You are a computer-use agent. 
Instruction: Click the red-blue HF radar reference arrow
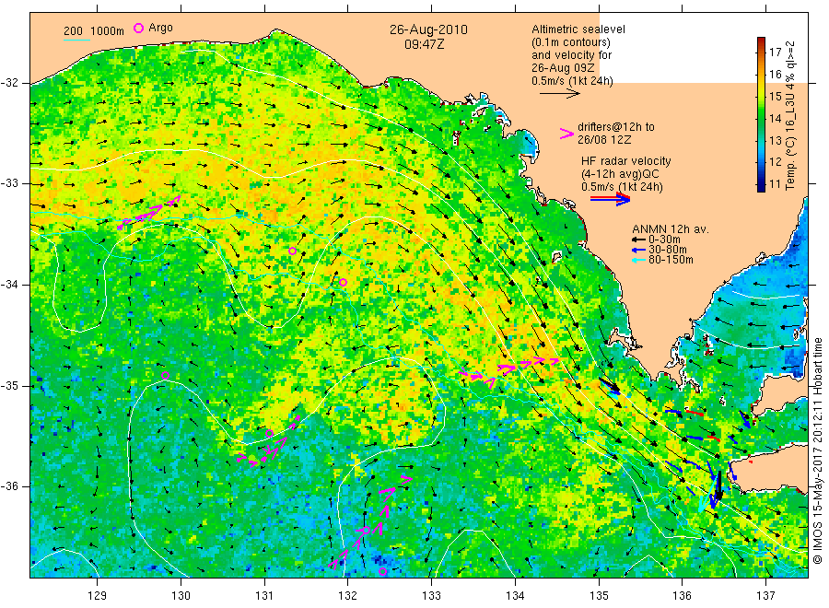coord(610,199)
